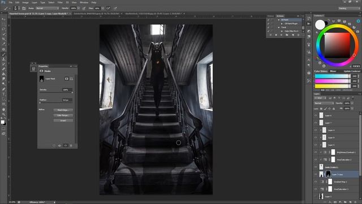The image size is (362, 204).
Task: Select the Horizontal Type tool
Action: tap(3, 94)
